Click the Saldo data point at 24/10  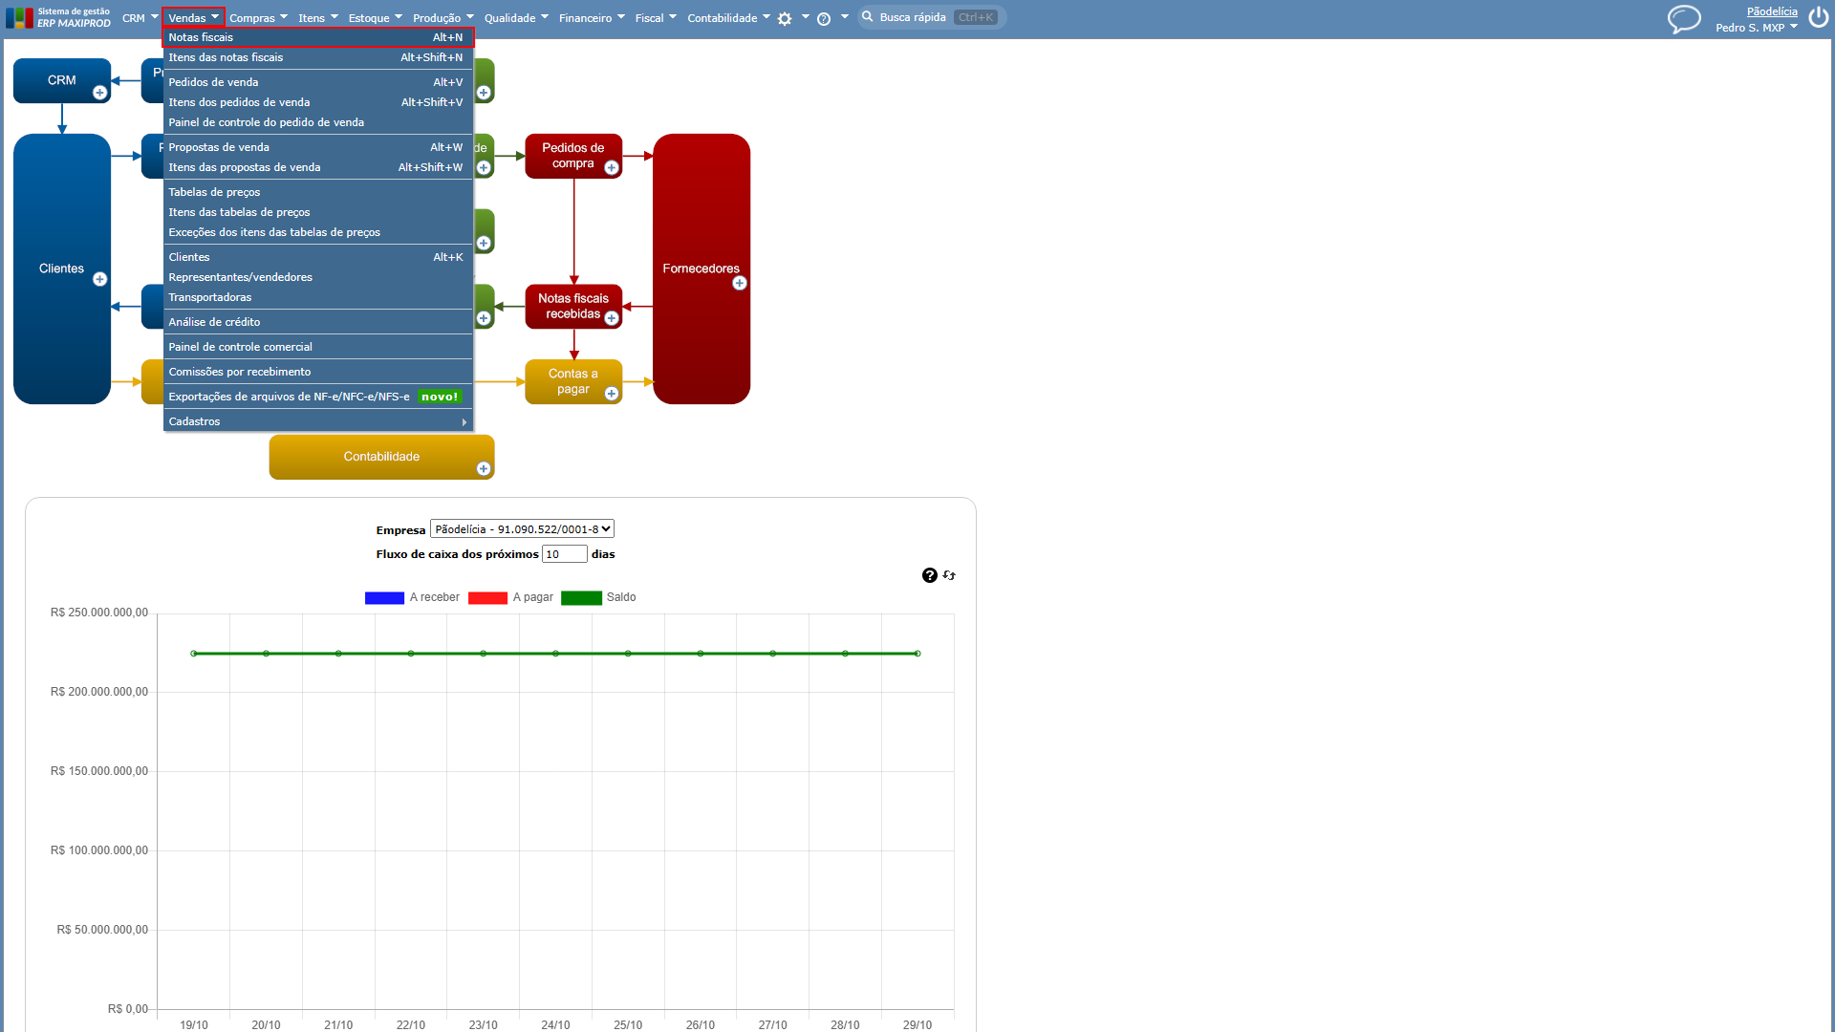[x=555, y=654]
